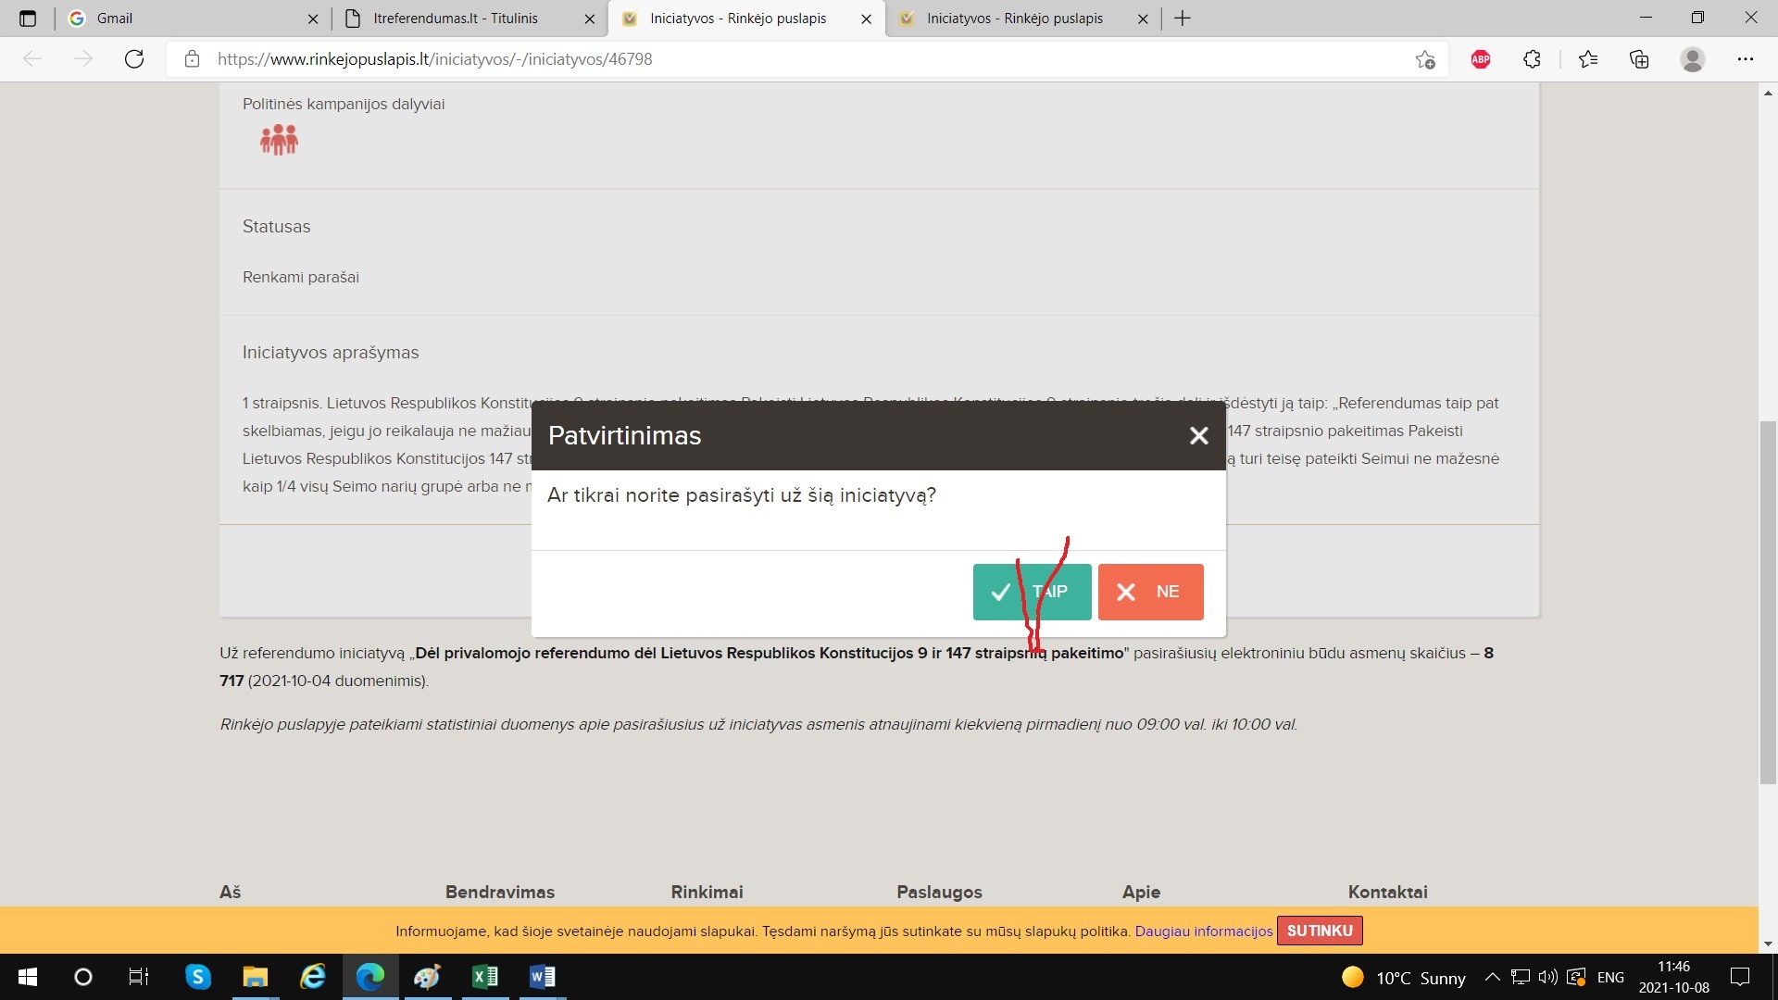Open the Favorites star-list icon
Screen dimensions: 1778x1000
[1588, 59]
